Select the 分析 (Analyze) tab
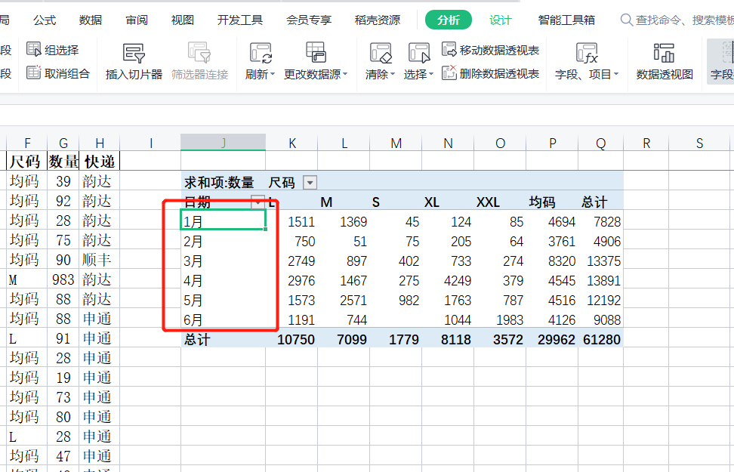Screen dimensions: 734x472 click(x=448, y=20)
